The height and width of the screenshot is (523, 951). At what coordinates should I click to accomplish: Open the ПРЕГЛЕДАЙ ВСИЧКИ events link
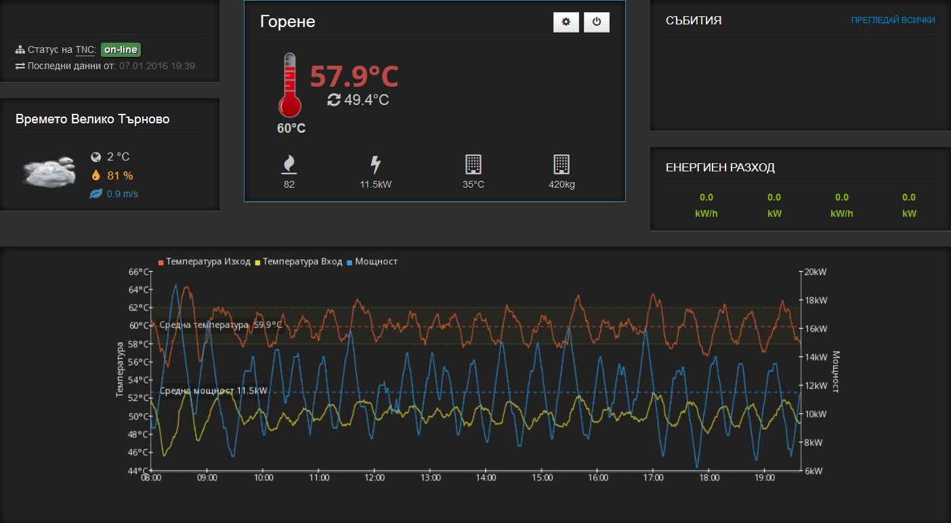[x=893, y=20]
